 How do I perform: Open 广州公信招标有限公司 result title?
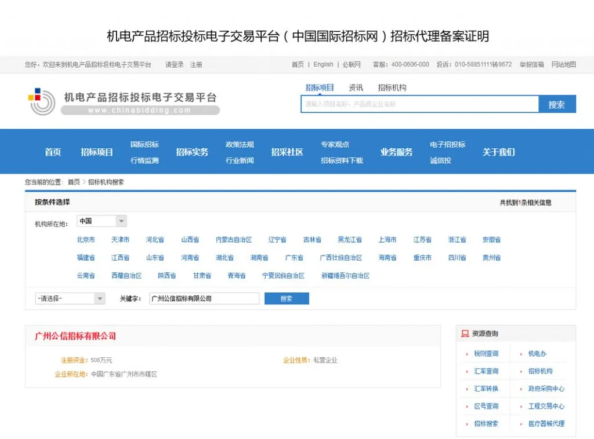(x=75, y=336)
